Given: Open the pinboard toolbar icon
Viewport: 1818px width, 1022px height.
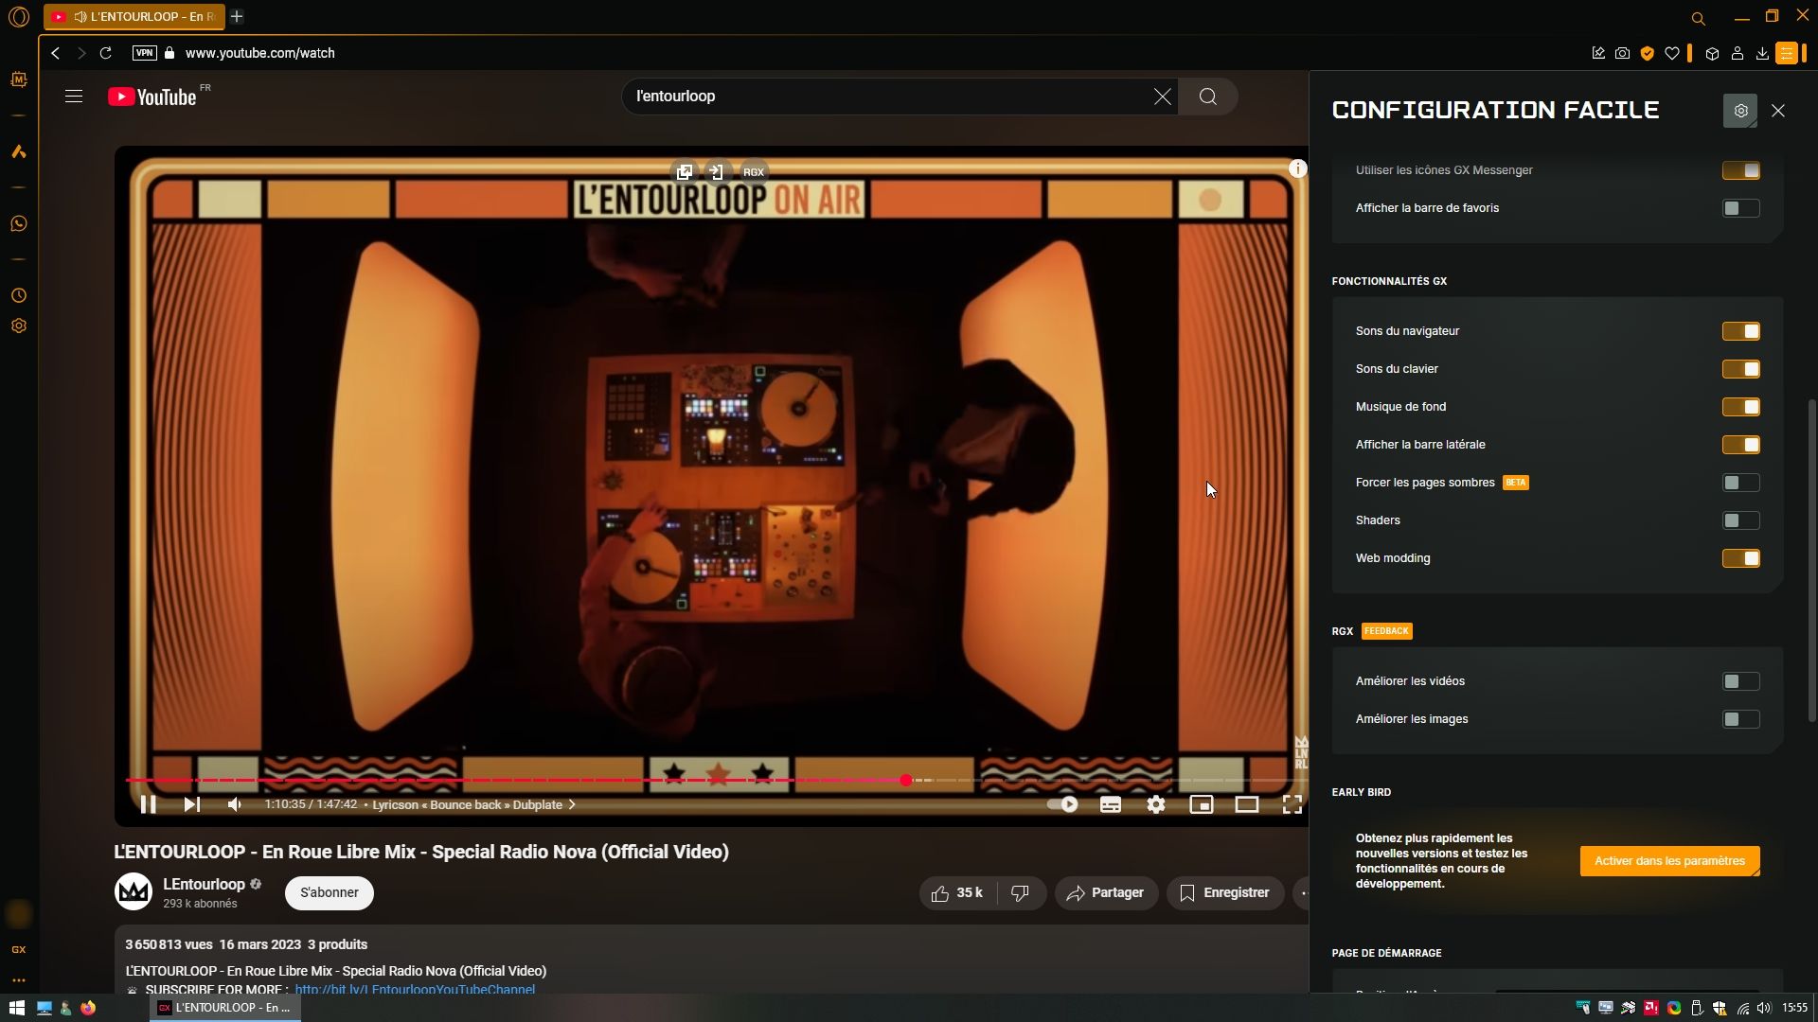Looking at the screenshot, I should pyautogui.click(x=1598, y=53).
